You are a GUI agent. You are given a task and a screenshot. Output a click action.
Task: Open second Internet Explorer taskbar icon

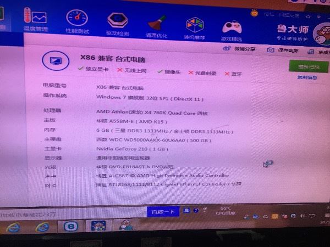pos(42,226)
